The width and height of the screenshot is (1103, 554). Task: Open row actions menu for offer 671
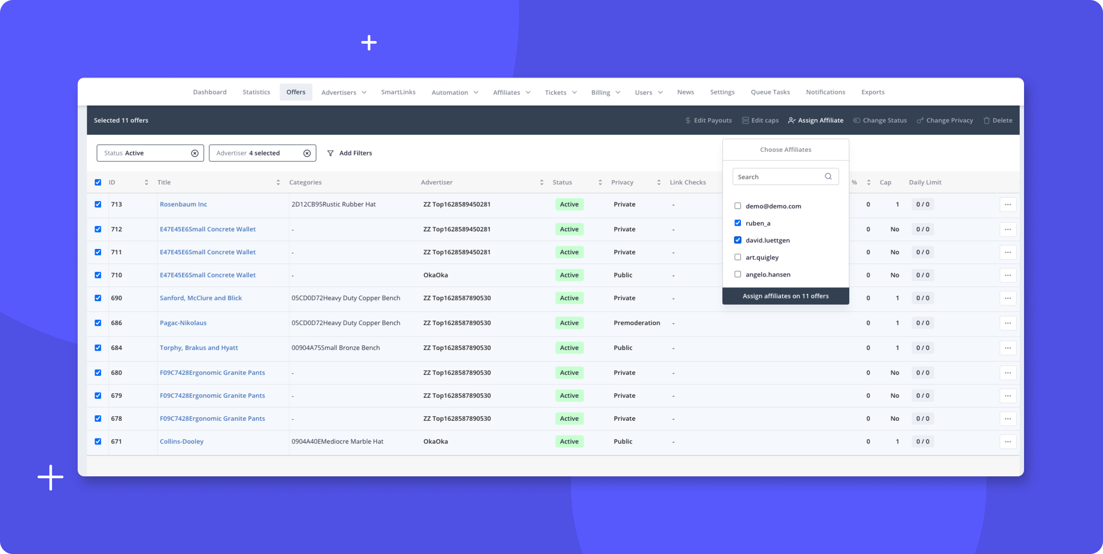click(1008, 441)
